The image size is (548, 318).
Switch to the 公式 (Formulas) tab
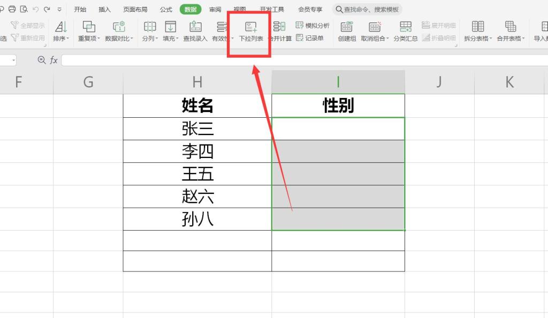tap(166, 9)
